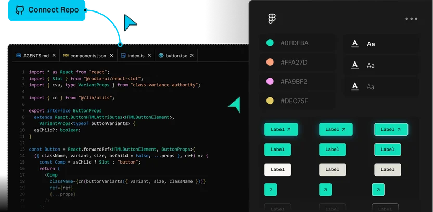Close the AGENTS.md tab
The width and height of the screenshot is (433, 212).
(54, 55)
